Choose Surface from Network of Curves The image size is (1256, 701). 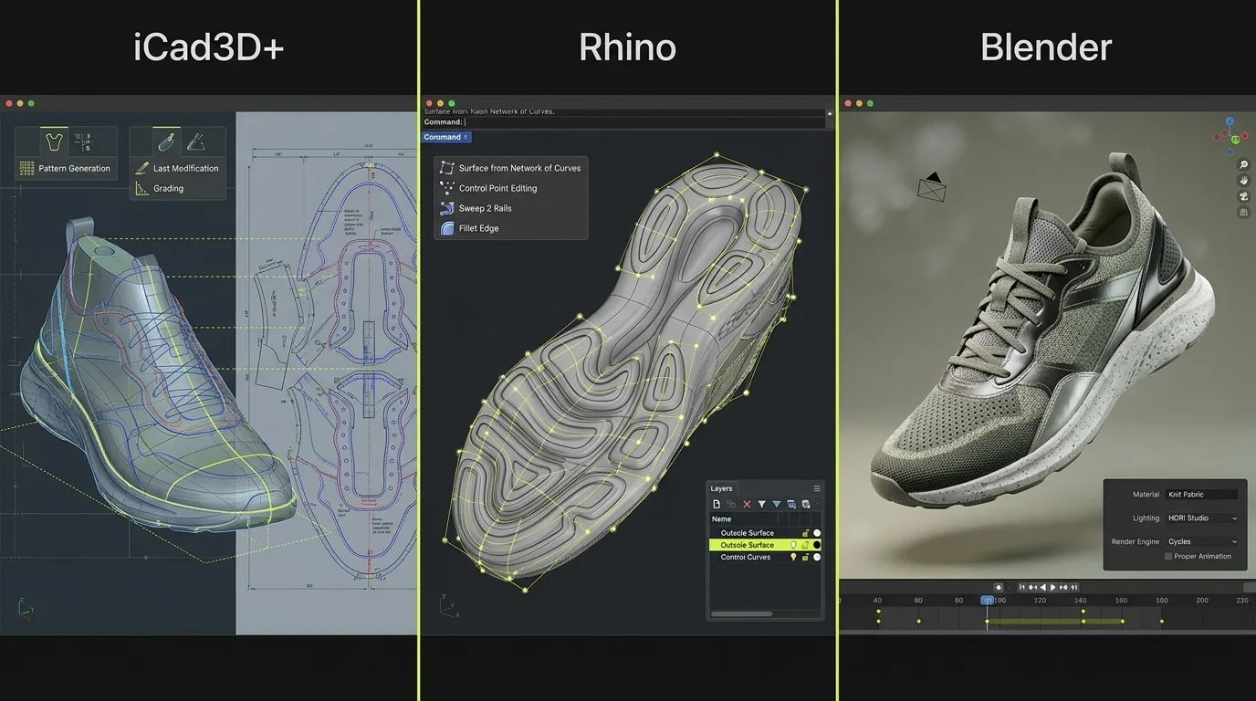click(519, 168)
